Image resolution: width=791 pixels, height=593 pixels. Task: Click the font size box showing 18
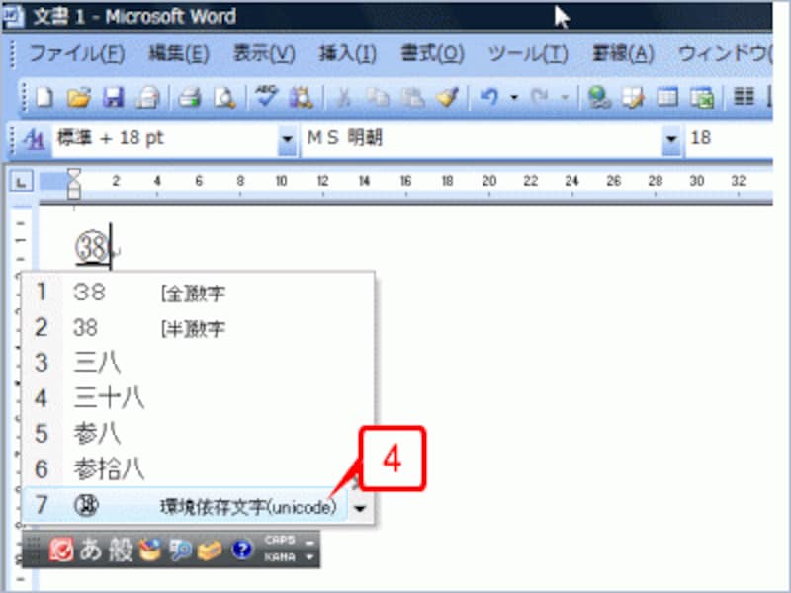729,138
